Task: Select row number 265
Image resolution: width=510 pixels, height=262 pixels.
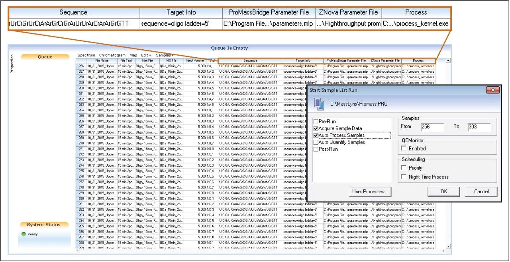Action: [81, 116]
